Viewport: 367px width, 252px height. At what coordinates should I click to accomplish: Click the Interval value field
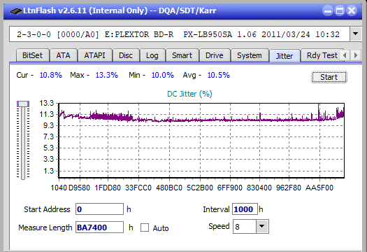tap(245, 209)
